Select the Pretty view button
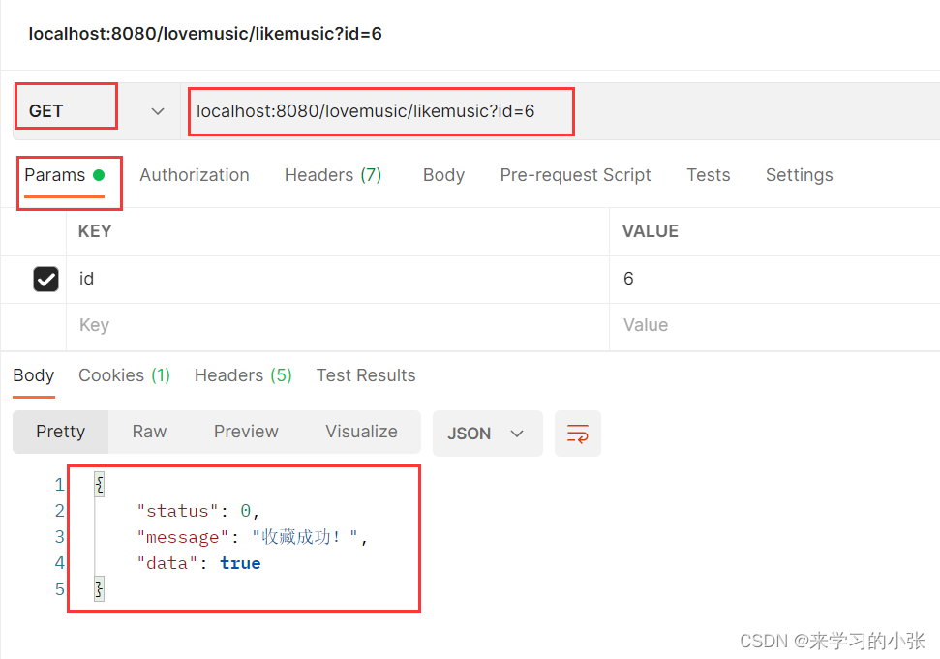 pos(61,432)
